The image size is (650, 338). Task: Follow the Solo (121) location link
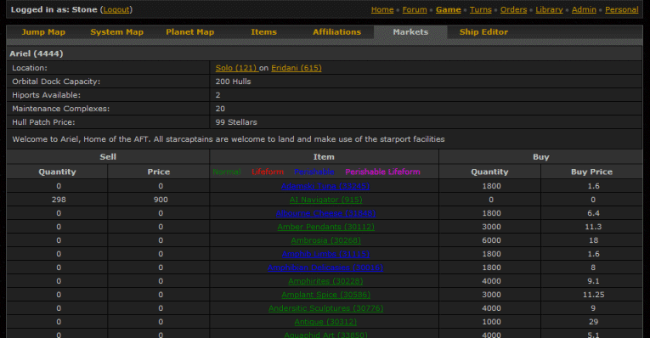click(x=237, y=68)
